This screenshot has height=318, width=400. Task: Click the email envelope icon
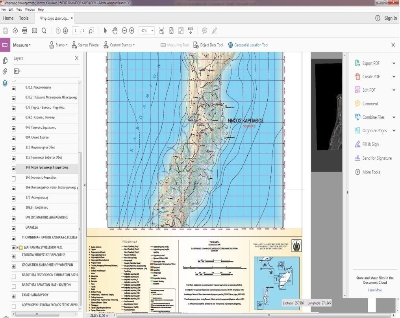pyautogui.click(x=34, y=31)
